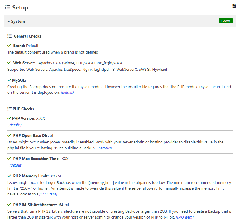Click the checkmark beside PHP Memory Limit

click(9, 176)
